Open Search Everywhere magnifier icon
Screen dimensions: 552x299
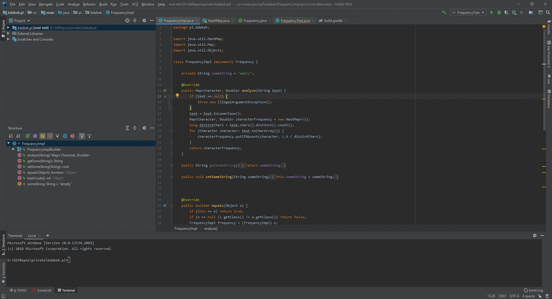548,13
